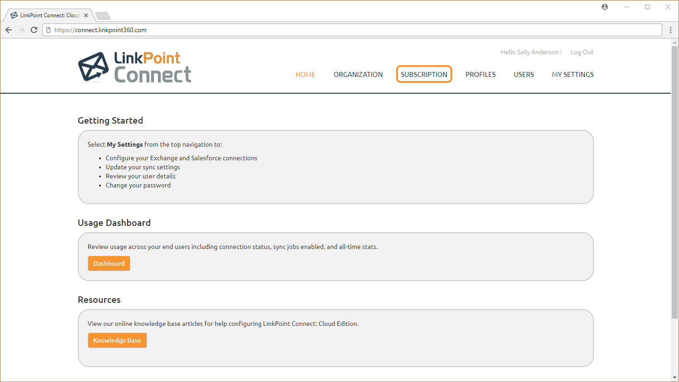Click the 'Change your password' bullet

[138, 185]
